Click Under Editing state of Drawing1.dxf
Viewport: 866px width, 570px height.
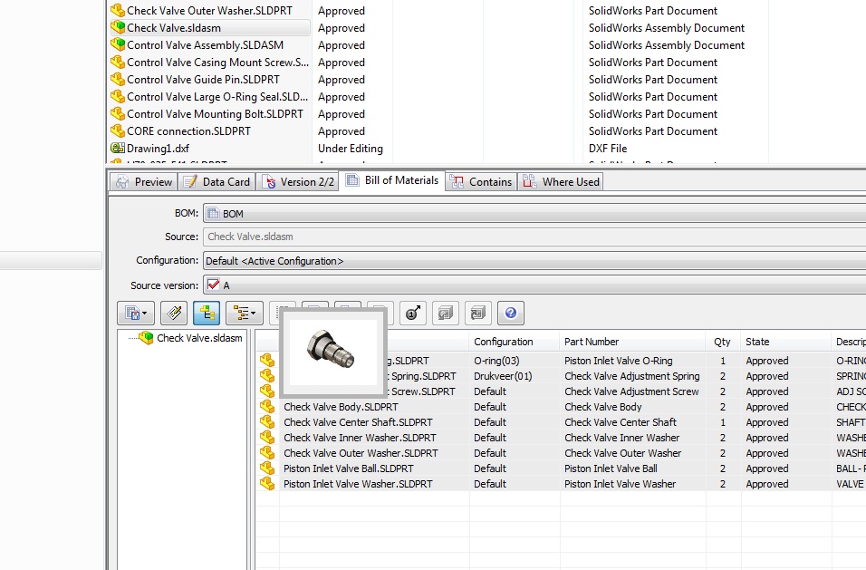pos(351,148)
